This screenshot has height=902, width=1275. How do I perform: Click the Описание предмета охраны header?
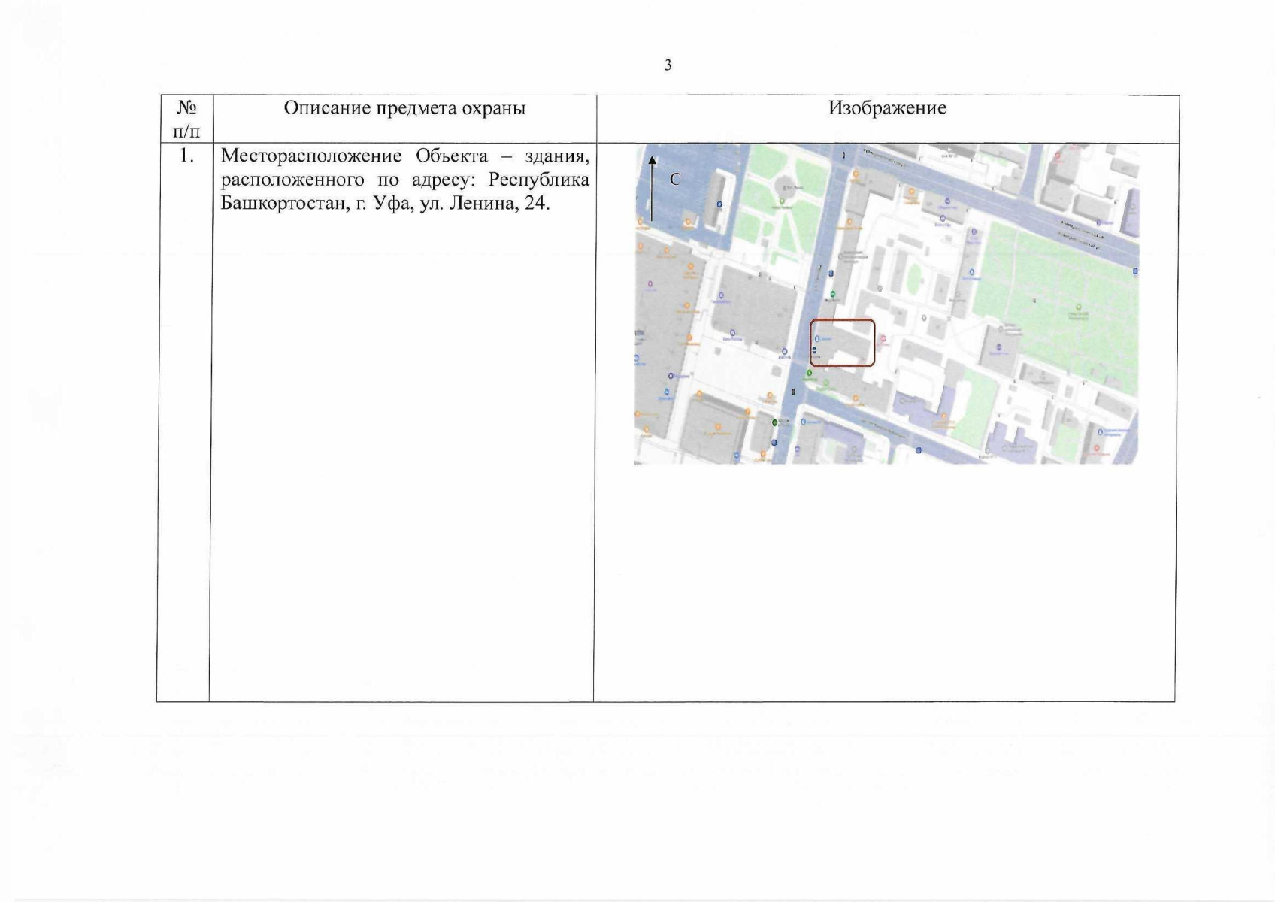[404, 108]
